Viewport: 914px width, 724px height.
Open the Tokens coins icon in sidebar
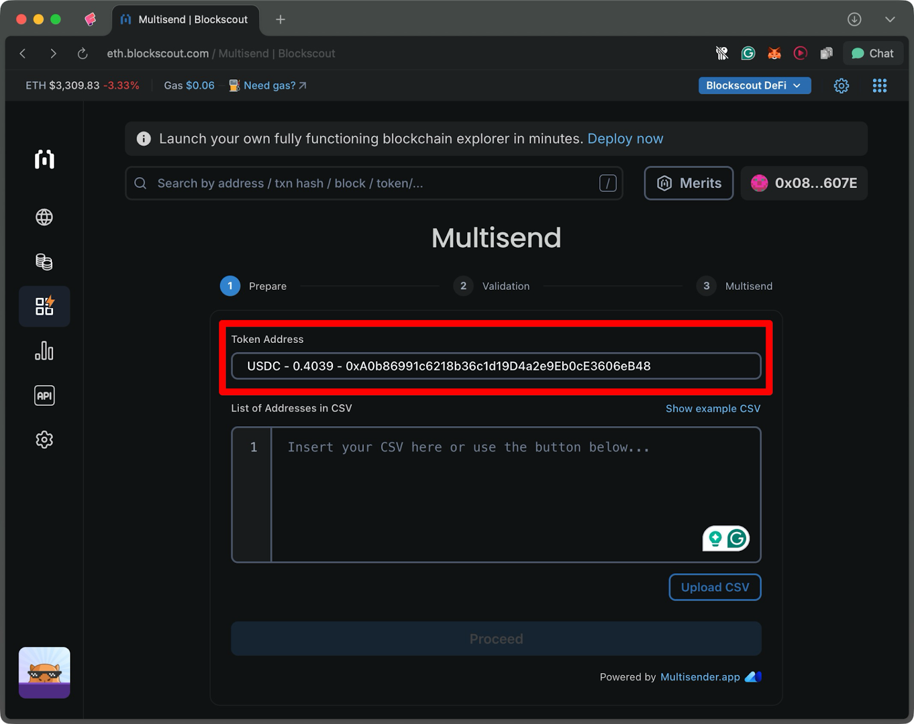click(x=44, y=262)
